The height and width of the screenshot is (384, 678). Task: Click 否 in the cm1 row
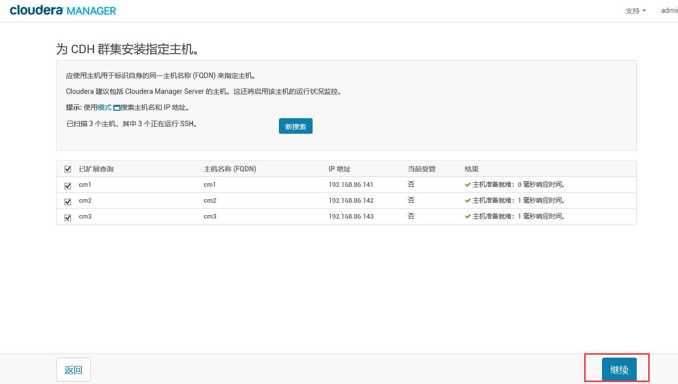point(411,185)
